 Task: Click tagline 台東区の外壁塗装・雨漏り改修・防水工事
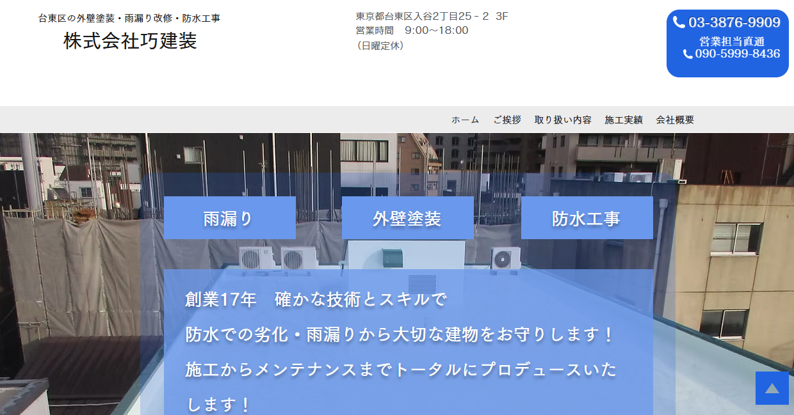[129, 18]
